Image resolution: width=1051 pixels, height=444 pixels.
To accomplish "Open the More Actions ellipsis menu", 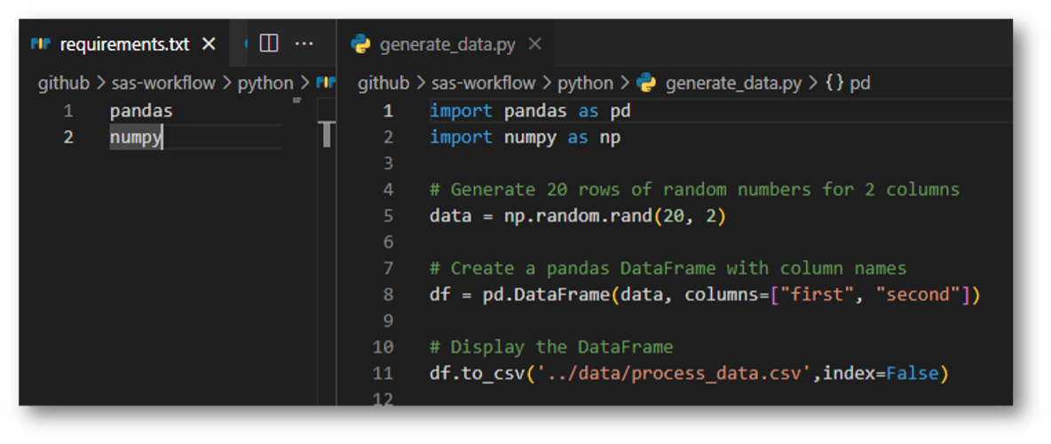I will coord(304,44).
